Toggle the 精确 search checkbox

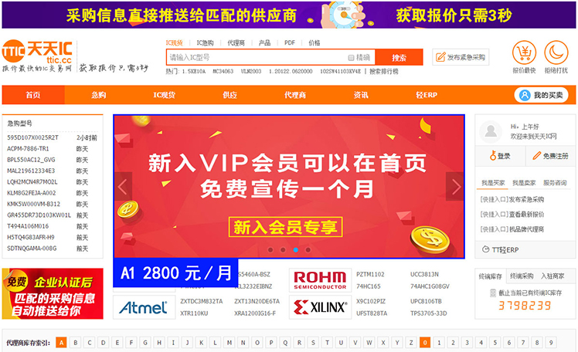click(351, 57)
